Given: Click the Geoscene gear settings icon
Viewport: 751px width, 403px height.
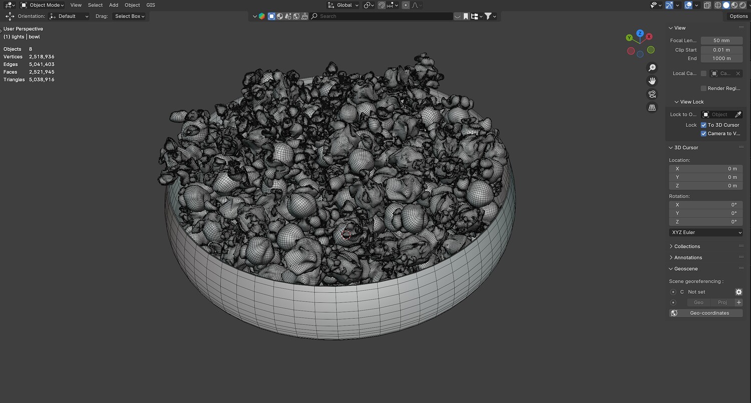Looking at the screenshot, I should [738, 292].
